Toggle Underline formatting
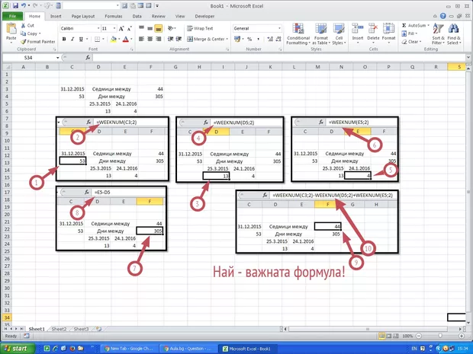 click(81, 39)
